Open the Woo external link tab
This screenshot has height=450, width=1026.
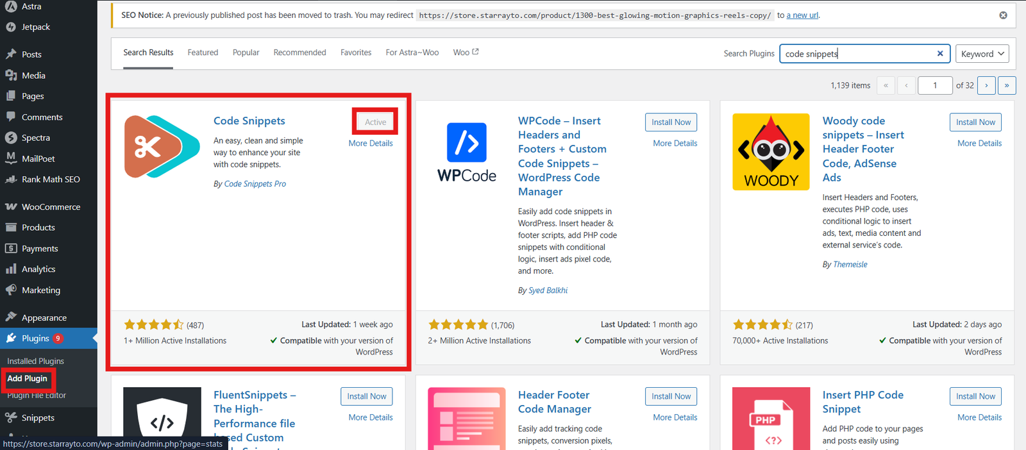point(466,53)
